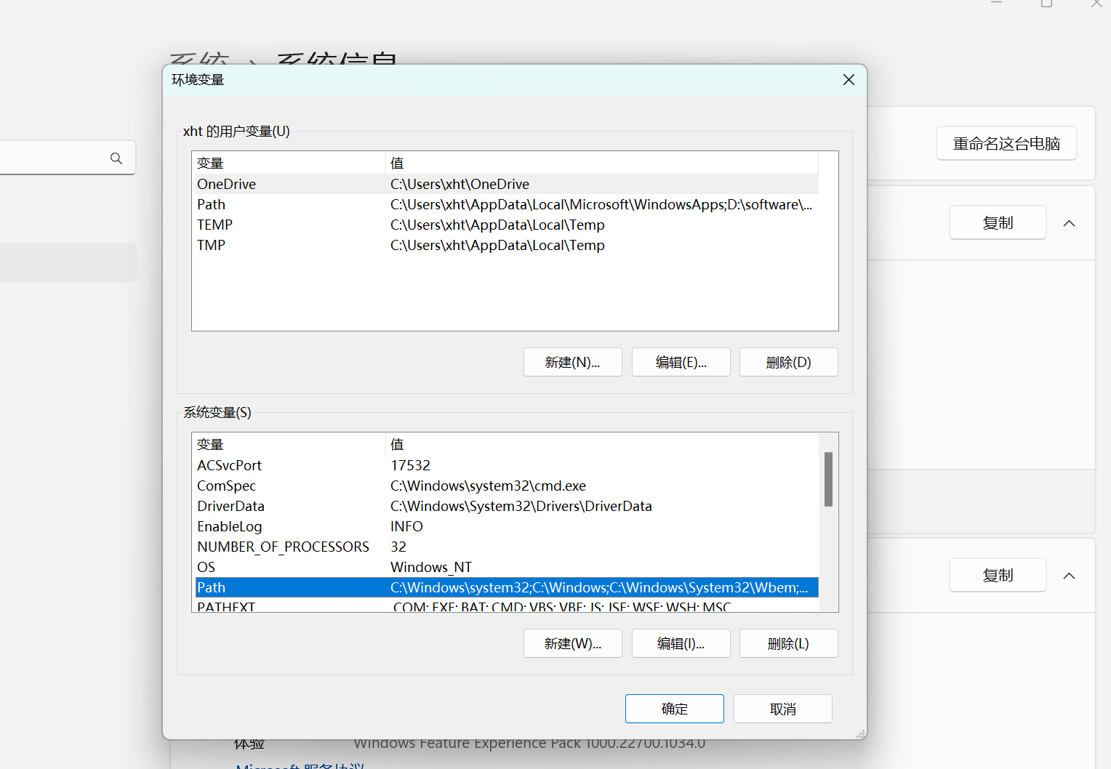This screenshot has width=1111, height=769.
Task: Click the upper 复制 button
Action: tap(997, 222)
